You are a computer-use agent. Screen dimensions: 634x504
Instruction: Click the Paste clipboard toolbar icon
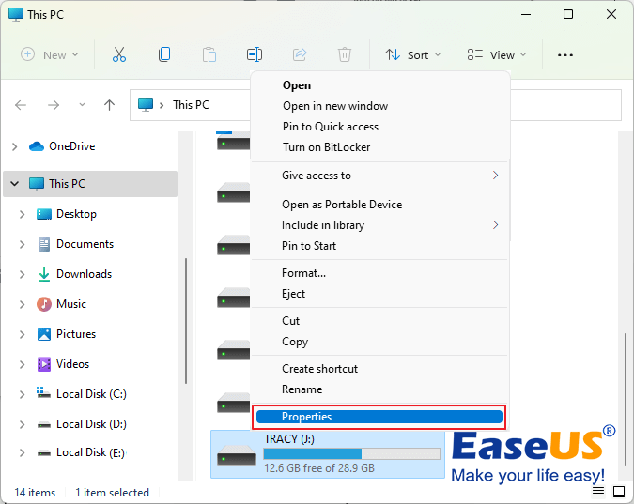(x=209, y=54)
